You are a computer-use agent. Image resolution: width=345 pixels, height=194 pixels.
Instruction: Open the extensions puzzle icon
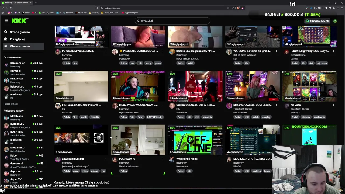click(316, 8)
